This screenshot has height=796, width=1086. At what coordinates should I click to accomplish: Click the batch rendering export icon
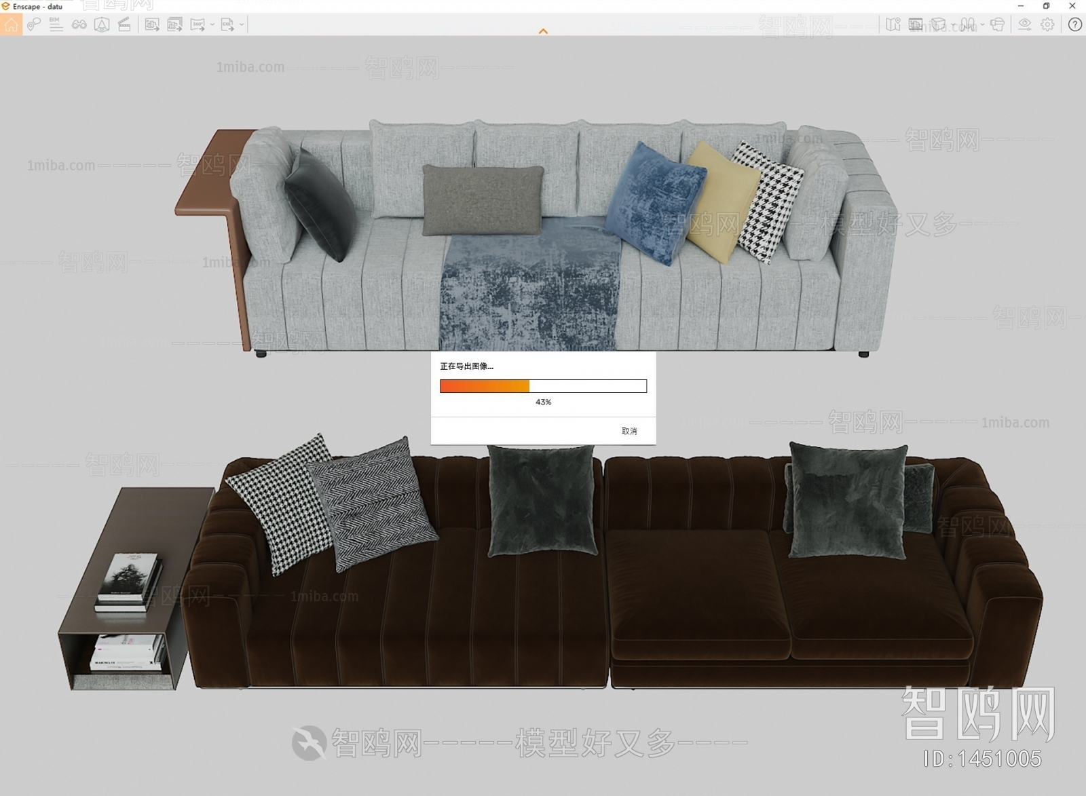174,25
